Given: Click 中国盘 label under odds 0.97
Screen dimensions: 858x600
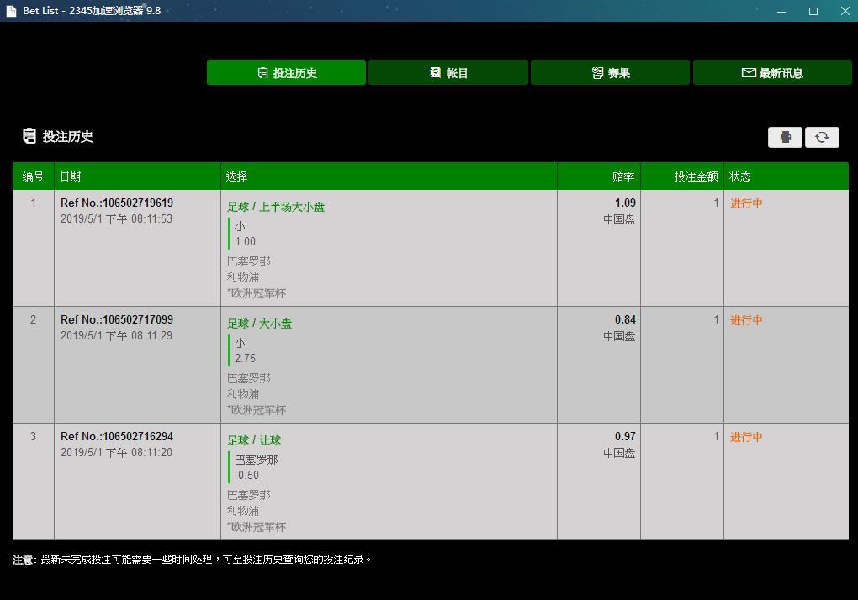Looking at the screenshot, I should click(x=619, y=454).
